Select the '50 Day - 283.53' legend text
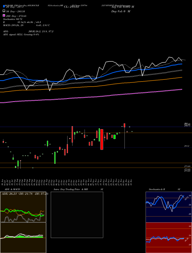The width and height of the screenshot is (192, 253). tap(15, 11)
